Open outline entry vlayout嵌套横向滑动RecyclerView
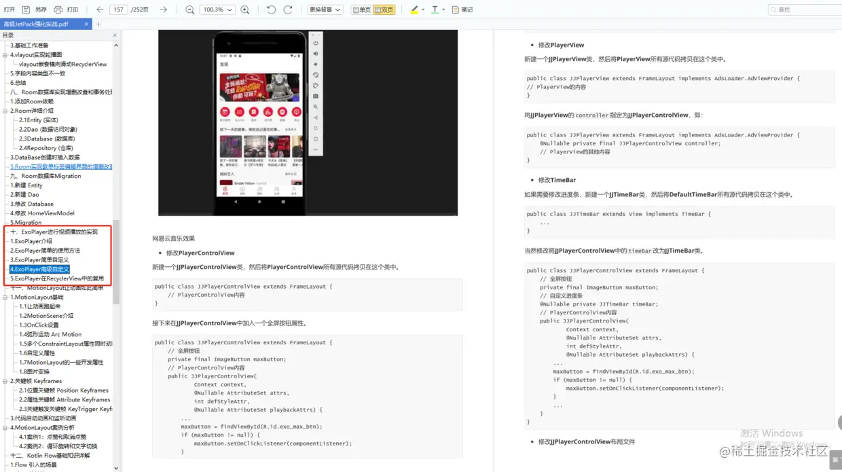This screenshot has height=472, width=842. [62, 65]
